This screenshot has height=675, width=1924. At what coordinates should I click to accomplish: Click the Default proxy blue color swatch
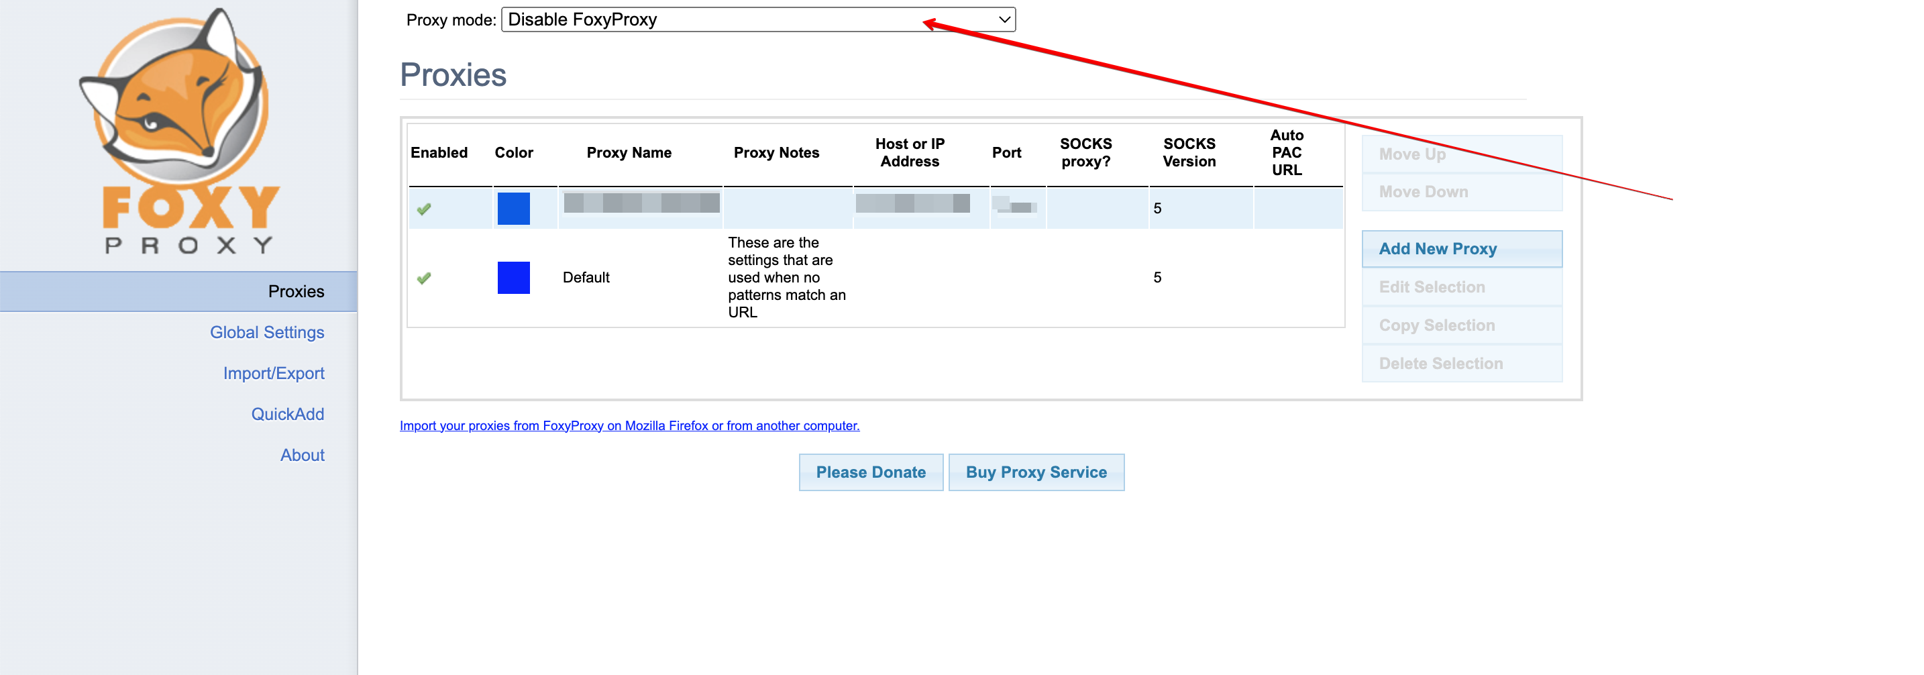click(x=514, y=278)
